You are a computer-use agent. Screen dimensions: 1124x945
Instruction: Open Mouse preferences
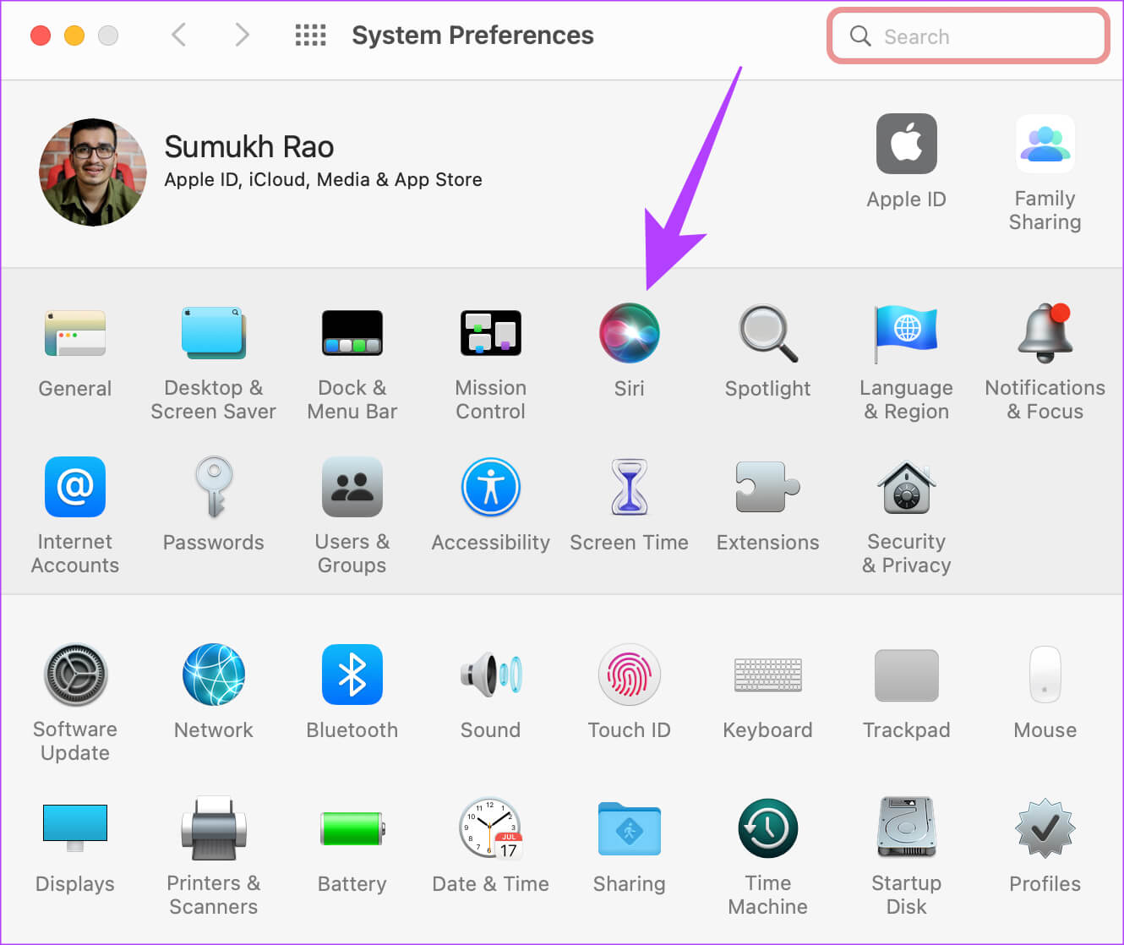tap(1045, 675)
